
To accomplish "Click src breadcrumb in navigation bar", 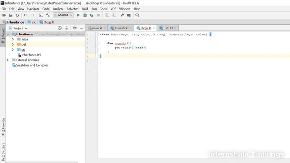I will pos(32,22).
